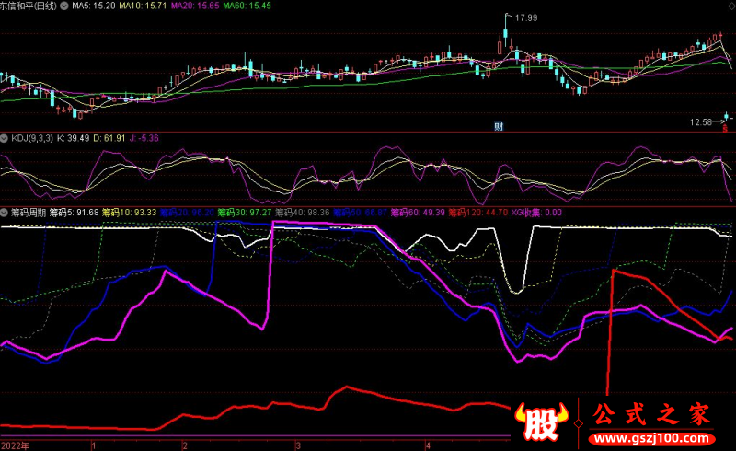Screen dimensions: 736x451
Task: Click the red S marker below 12.58
Action: [x=725, y=129]
